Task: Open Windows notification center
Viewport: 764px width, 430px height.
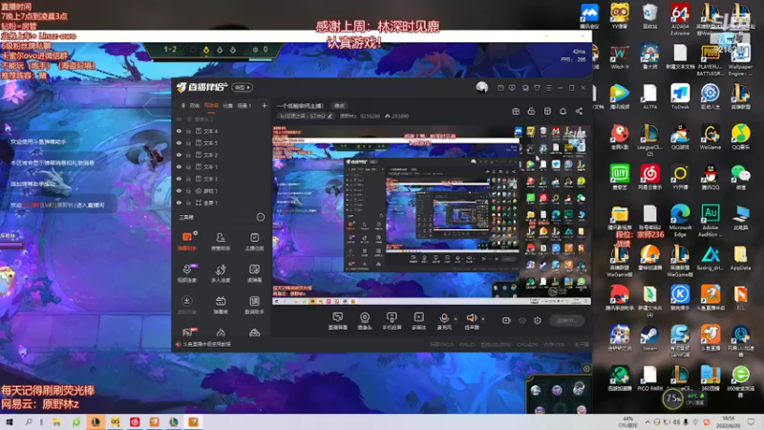Action: pyautogui.click(x=751, y=422)
